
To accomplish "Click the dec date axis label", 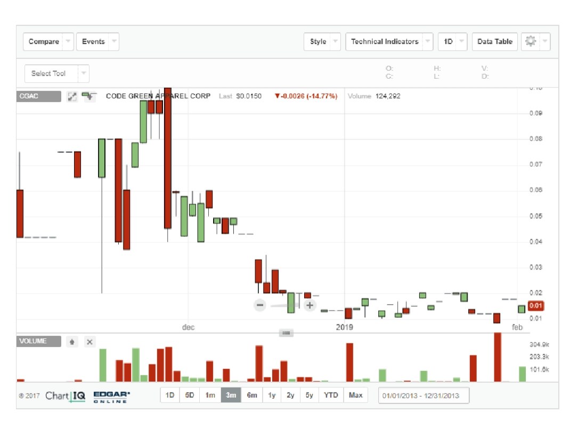I will (189, 327).
